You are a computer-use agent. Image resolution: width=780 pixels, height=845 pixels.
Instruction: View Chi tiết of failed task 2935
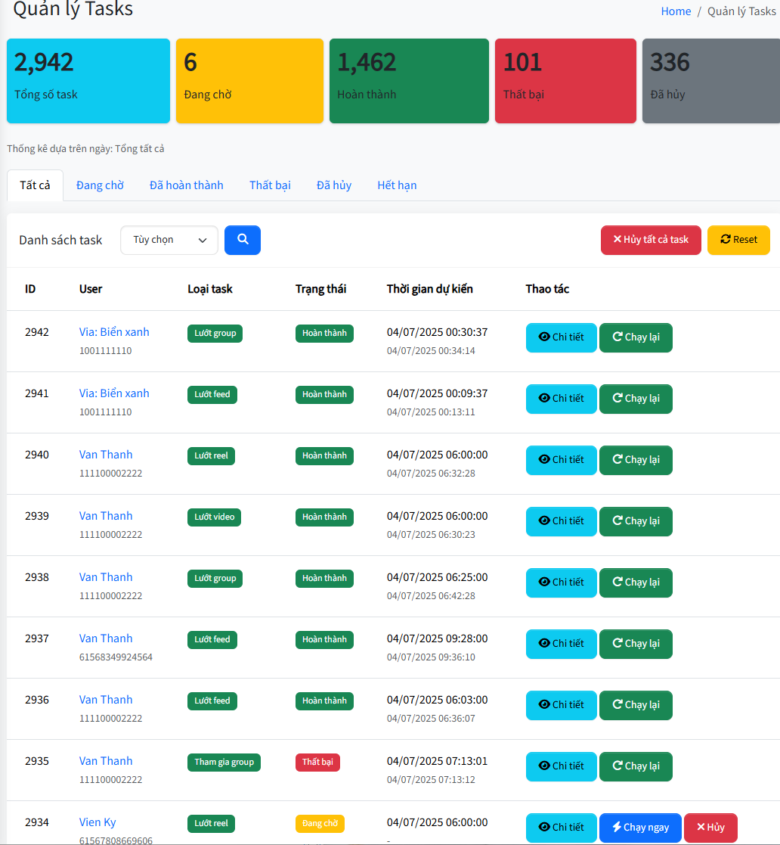click(x=561, y=766)
